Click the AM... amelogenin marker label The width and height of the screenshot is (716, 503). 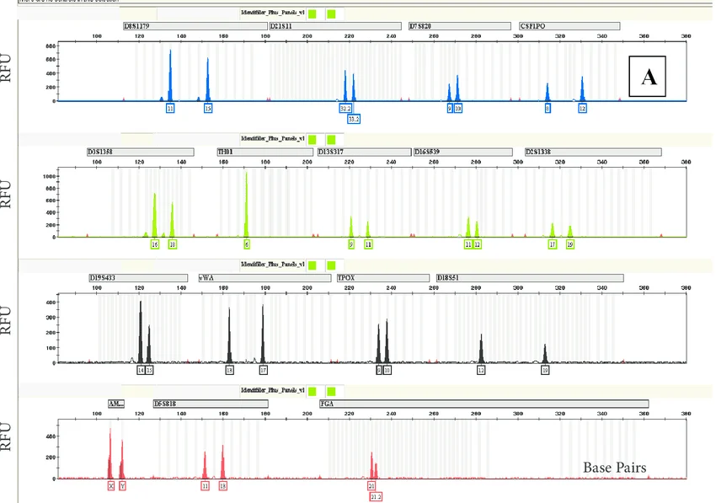(116, 403)
